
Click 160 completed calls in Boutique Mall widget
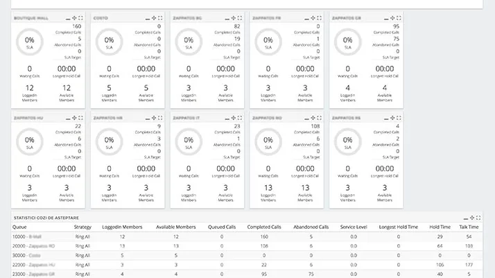[77, 26]
